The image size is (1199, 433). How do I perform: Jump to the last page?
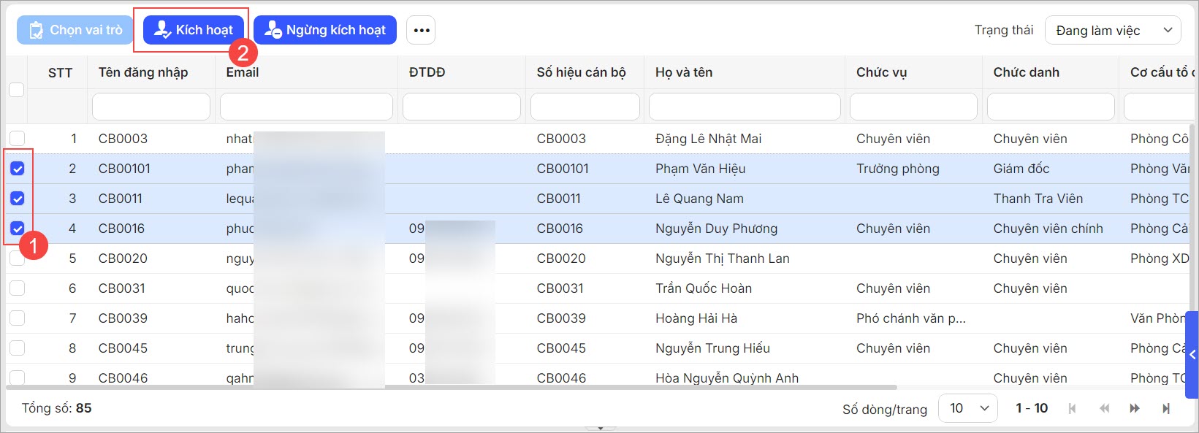[1166, 408]
